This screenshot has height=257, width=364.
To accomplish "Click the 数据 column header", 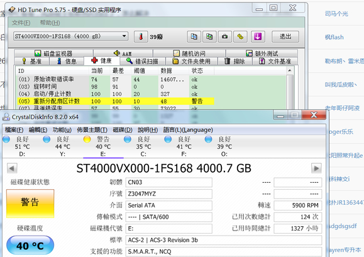I will click(x=174, y=71).
